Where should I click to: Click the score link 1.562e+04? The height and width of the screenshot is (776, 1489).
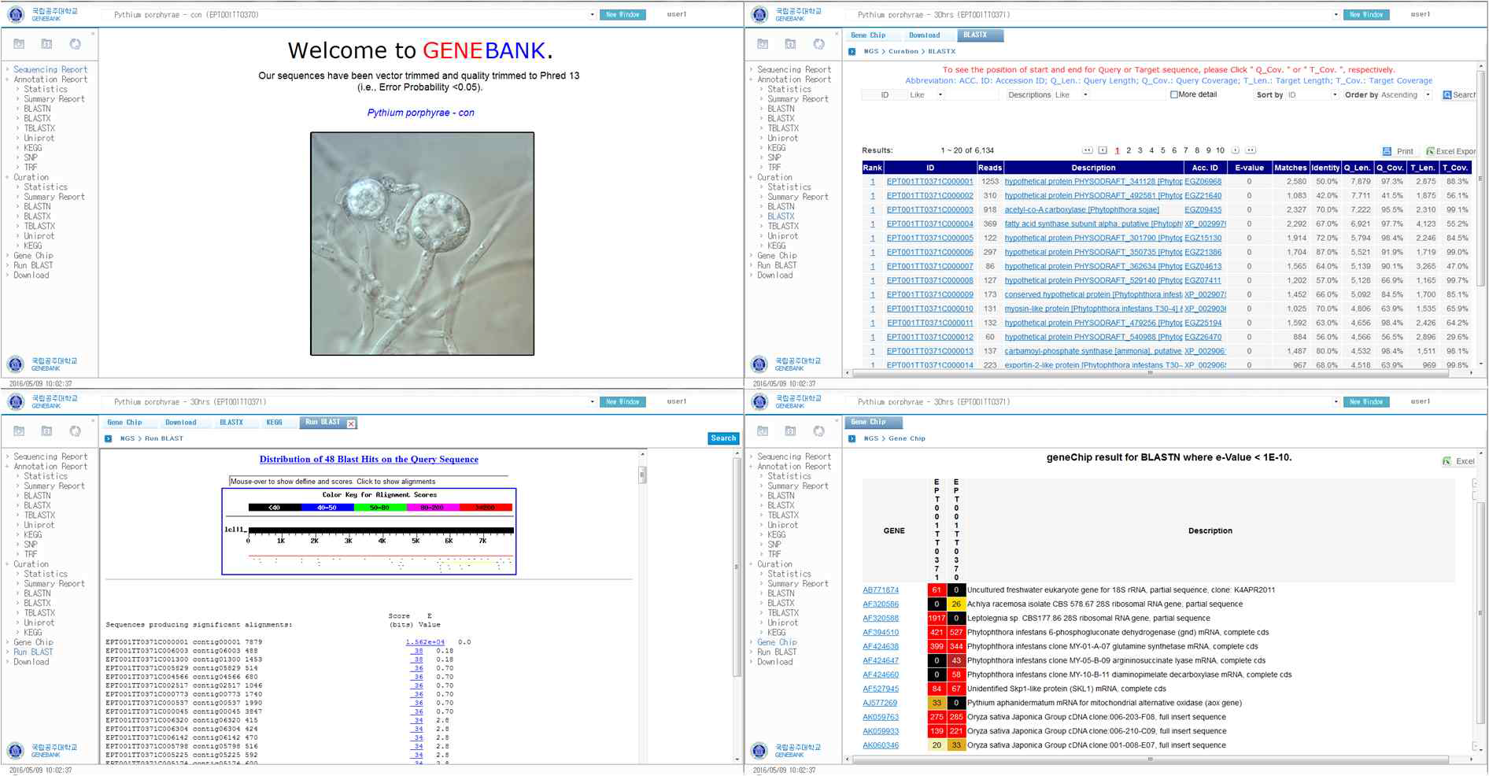[x=425, y=642]
